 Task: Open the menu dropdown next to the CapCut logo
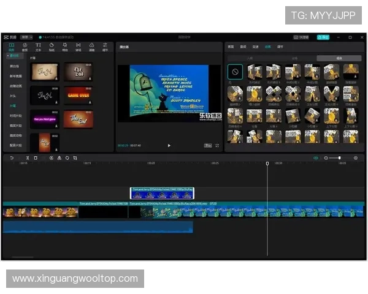pyautogui.click(x=27, y=37)
